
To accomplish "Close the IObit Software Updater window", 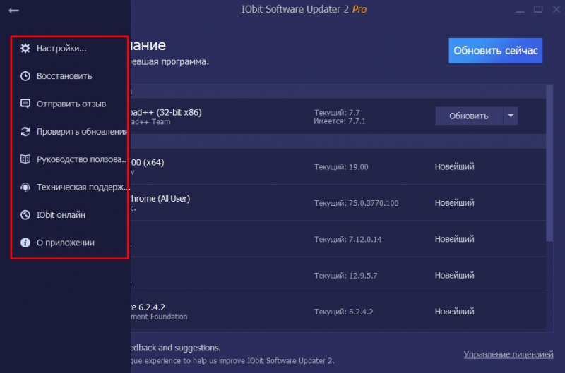I will coord(557,9).
